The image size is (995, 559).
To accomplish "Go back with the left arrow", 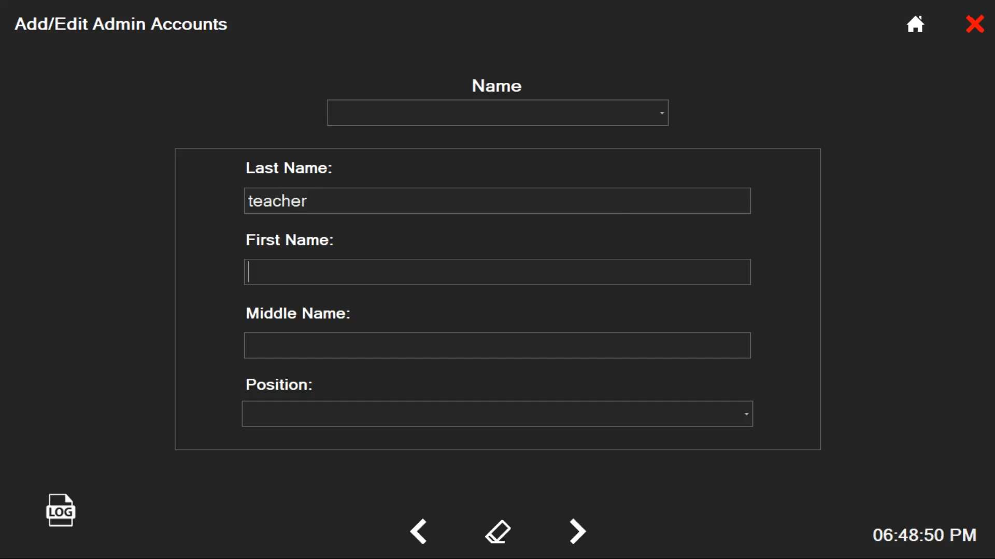I will pyautogui.click(x=419, y=532).
